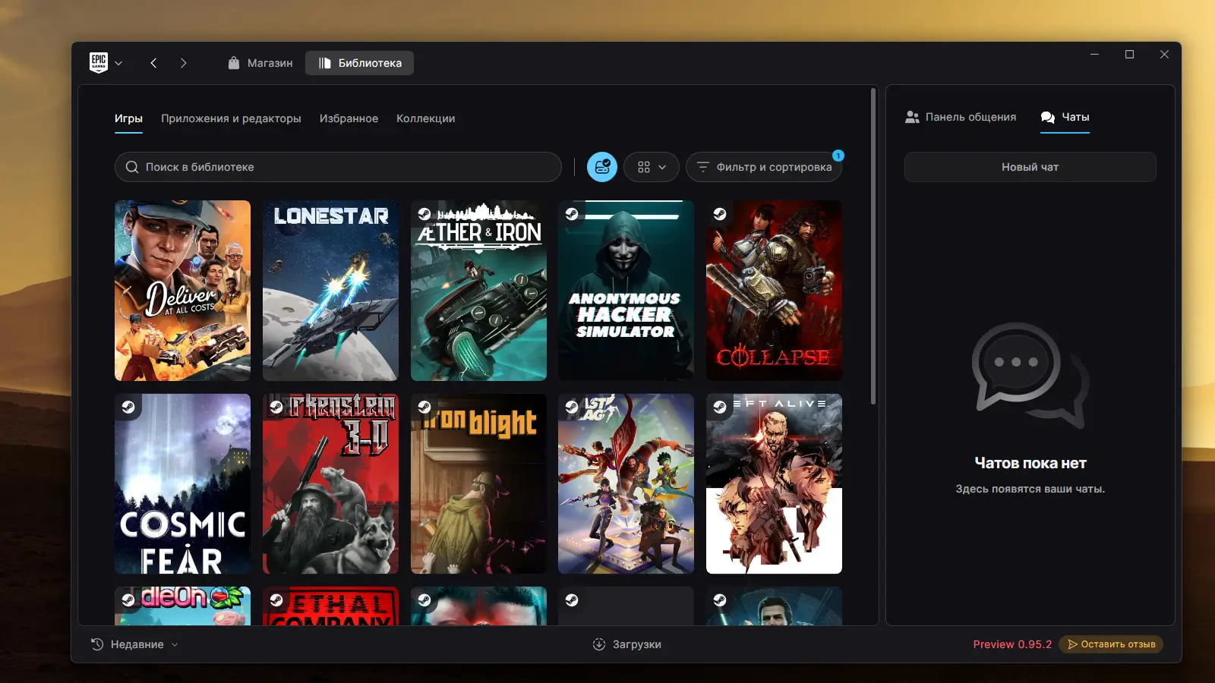The height and width of the screenshot is (683, 1215).
Task: Open the grid view mode dropdown
Action: coord(652,167)
